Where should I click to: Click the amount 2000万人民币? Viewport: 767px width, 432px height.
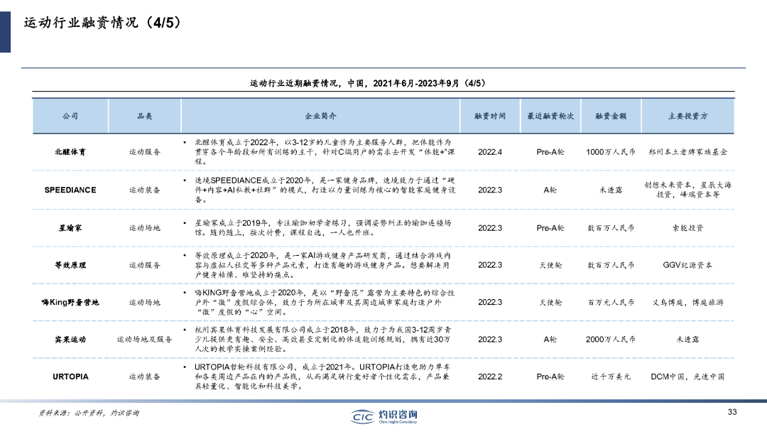[x=611, y=340]
